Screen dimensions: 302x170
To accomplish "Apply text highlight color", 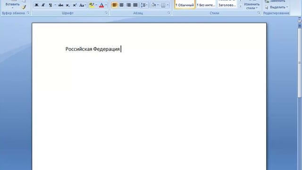I will (92, 5).
